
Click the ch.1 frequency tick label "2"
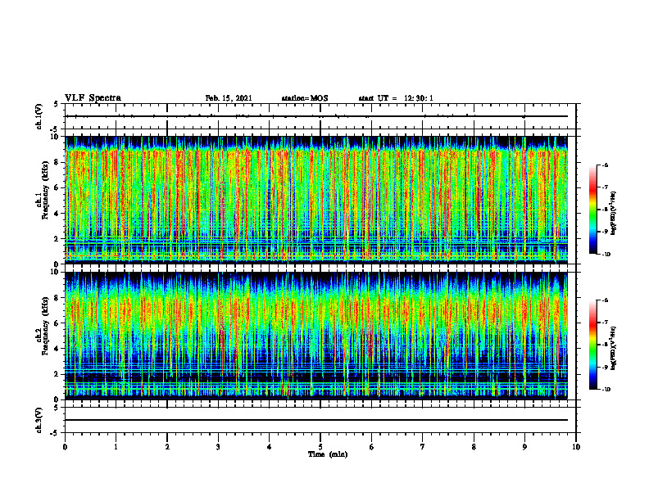(x=57, y=239)
